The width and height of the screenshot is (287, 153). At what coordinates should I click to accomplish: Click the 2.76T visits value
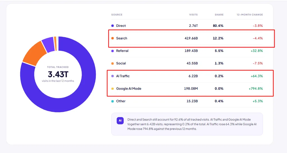(x=193, y=26)
